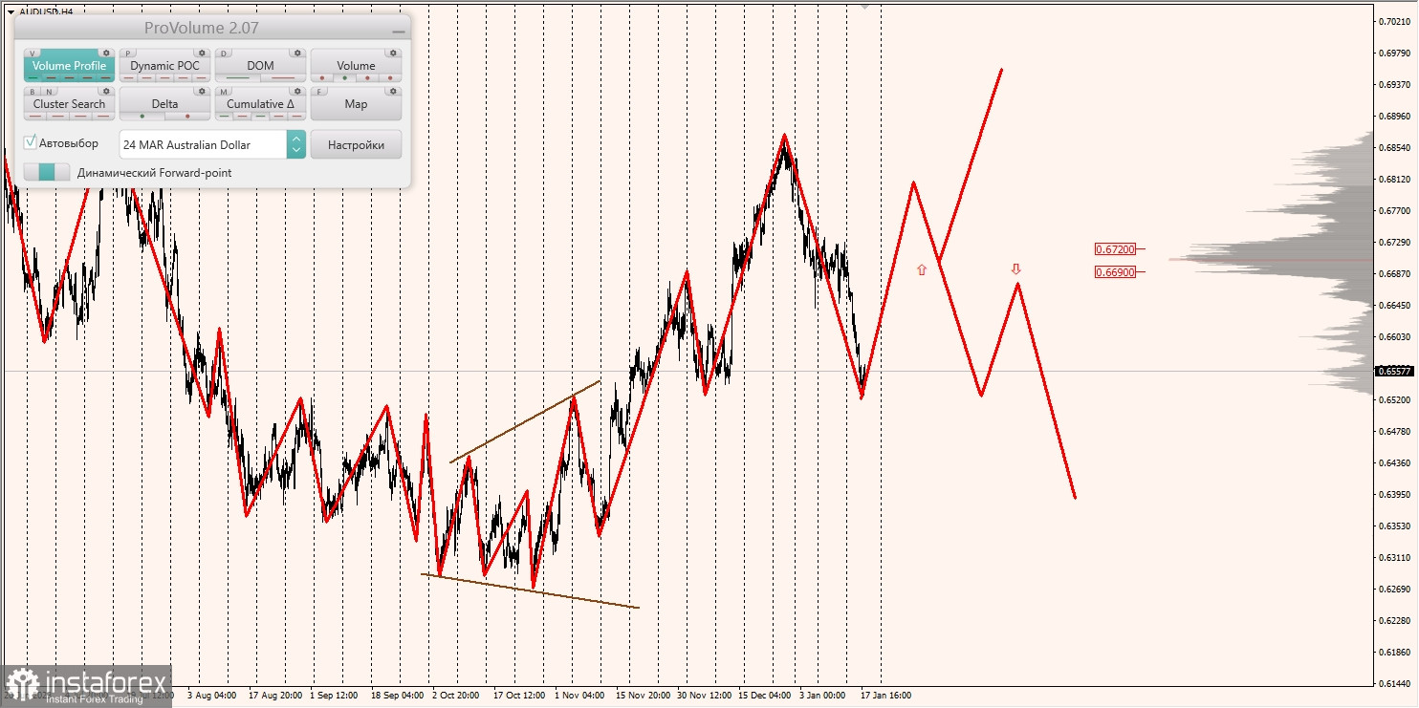Open Map gear settings icon
Image resolution: width=1419 pixels, height=708 pixels.
coord(393,91)
